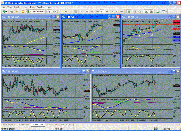Open the Market Watch crosshair icon

pos(12,11)
